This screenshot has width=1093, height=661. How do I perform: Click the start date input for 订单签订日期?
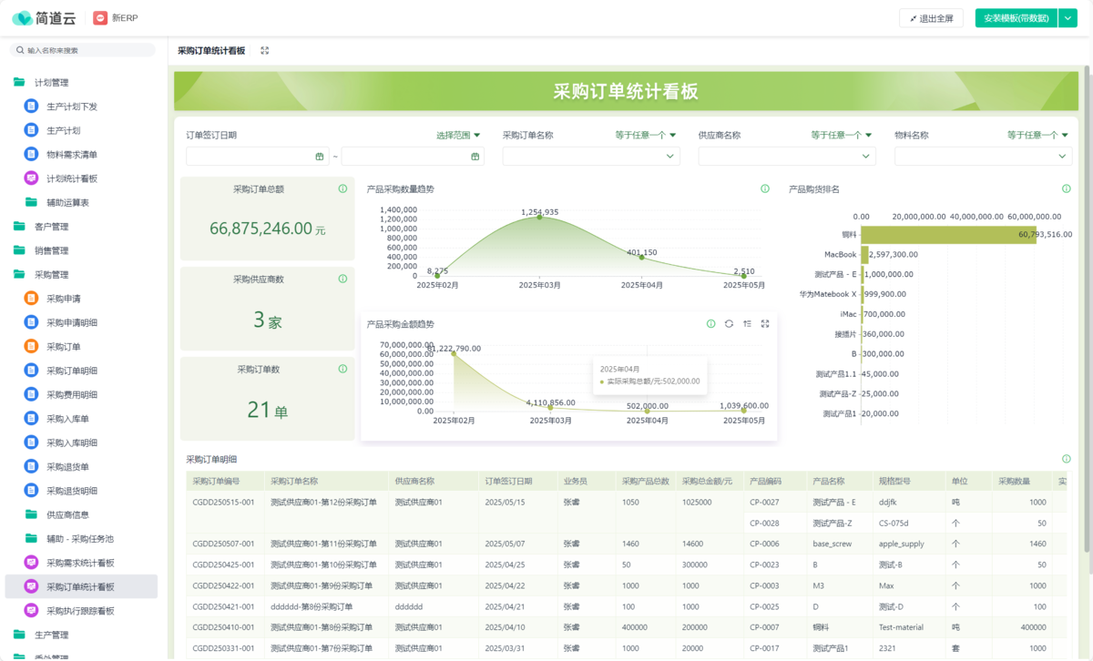(x=257, y=157)
